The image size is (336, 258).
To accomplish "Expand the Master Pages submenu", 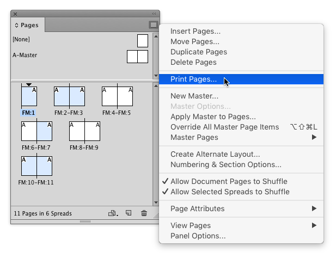I will click(x=241, y=137).
